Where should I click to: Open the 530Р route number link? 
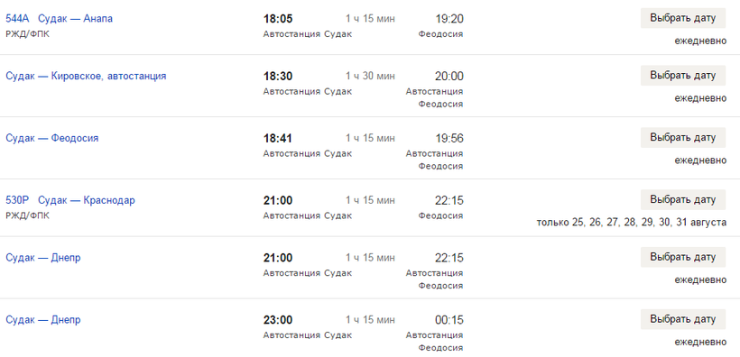tap(17, 200)
